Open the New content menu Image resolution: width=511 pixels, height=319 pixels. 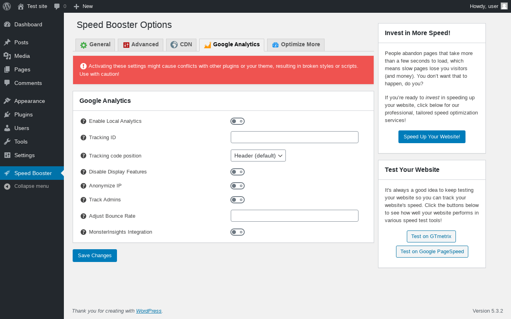point(83,6)
